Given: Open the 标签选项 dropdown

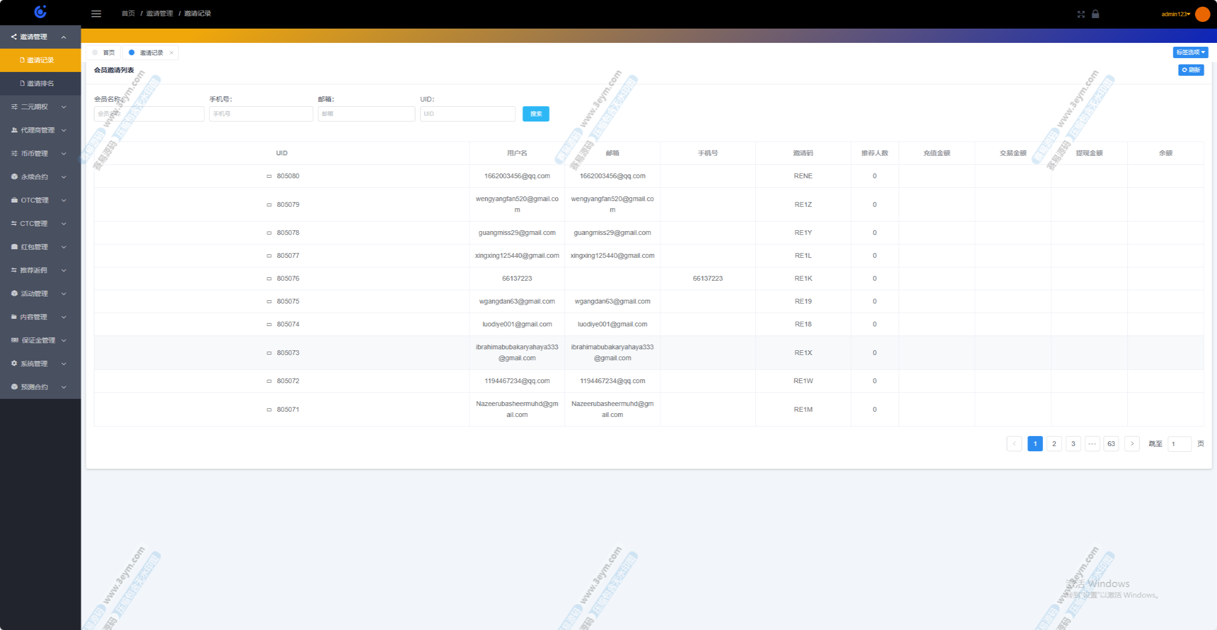Looking at the screenshot, I should coord(1190,52).
